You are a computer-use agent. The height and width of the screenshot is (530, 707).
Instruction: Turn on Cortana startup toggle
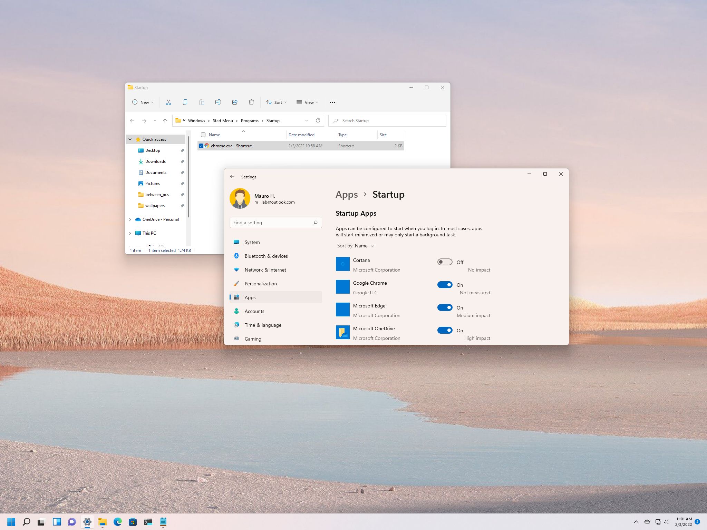click(x=445, y=262)
